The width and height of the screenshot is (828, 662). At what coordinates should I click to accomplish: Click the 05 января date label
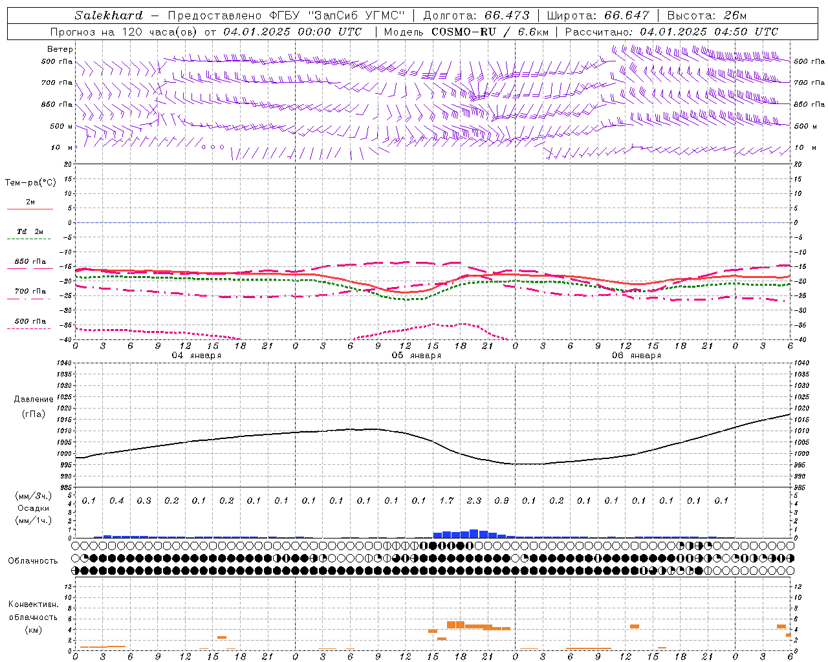click(x=417, y=356)
